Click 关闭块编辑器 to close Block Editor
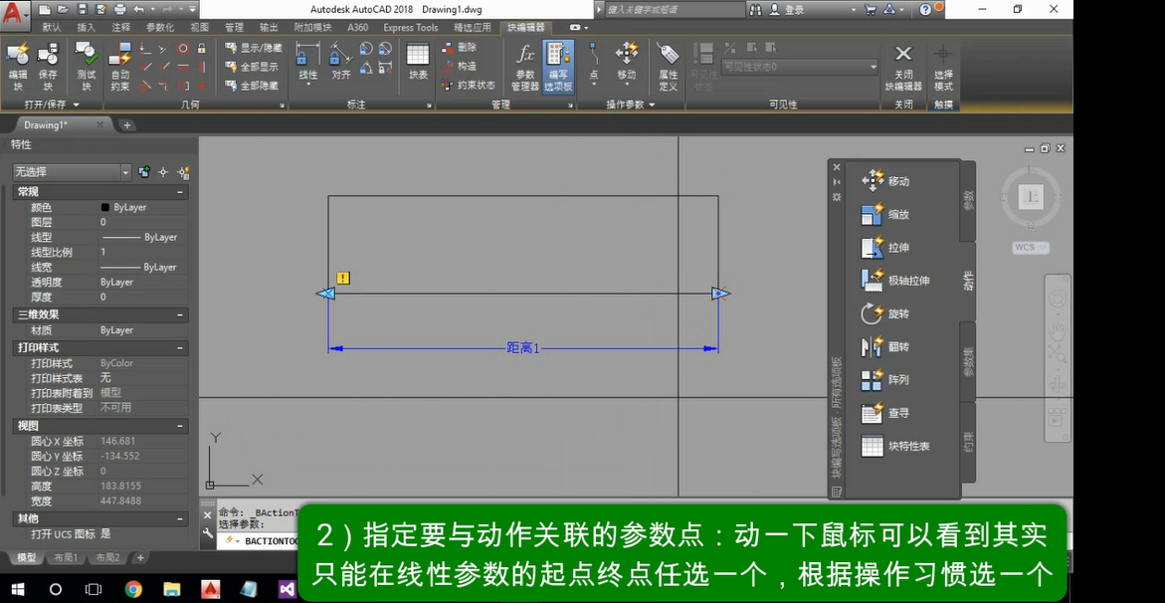 click(902, 67)
